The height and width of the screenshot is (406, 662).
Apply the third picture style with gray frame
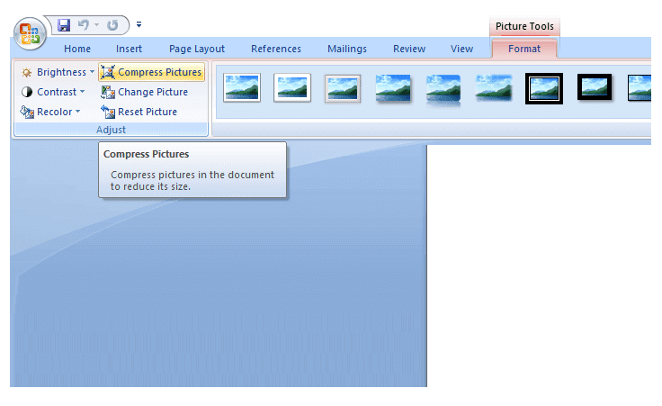(x=343, y=88)
